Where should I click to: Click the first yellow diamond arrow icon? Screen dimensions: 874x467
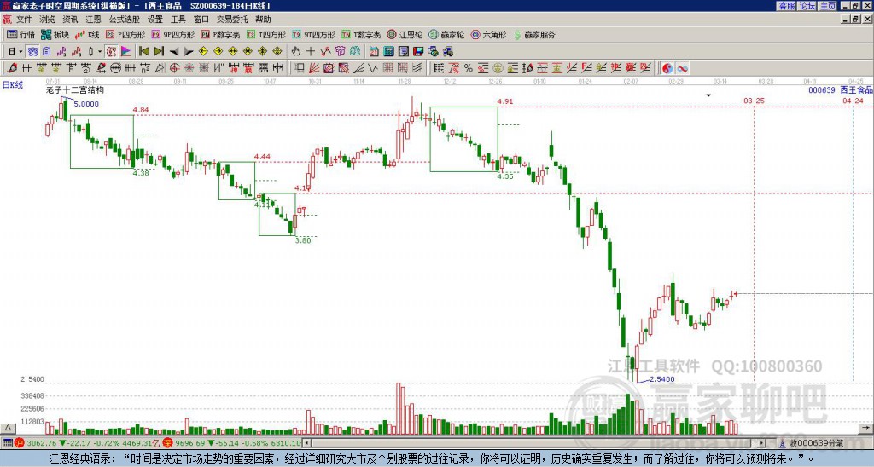click(x=203, y=52)
